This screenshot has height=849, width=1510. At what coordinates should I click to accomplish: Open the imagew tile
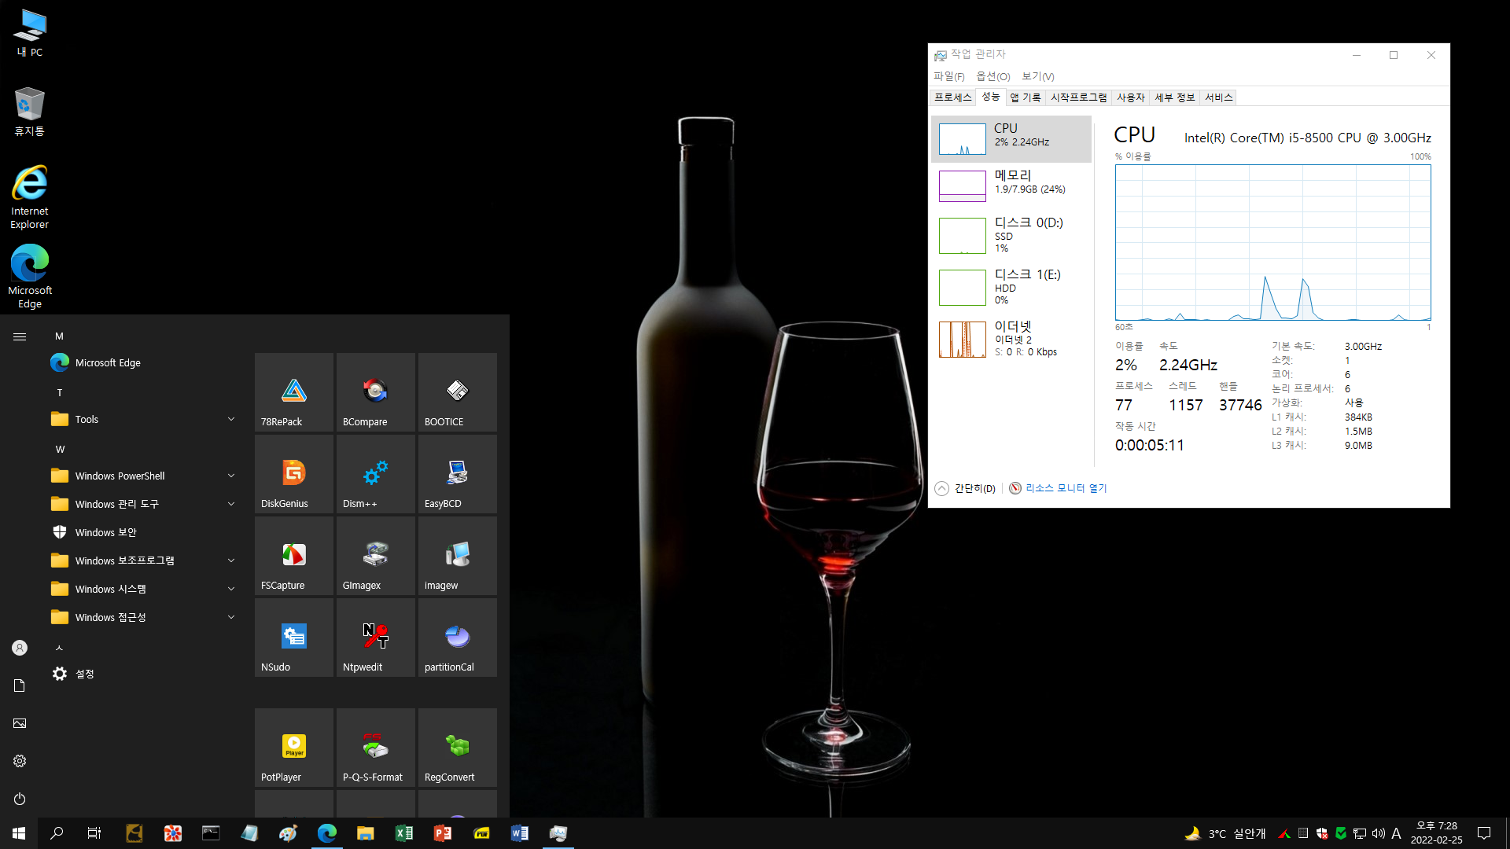(x=458, y=556)
